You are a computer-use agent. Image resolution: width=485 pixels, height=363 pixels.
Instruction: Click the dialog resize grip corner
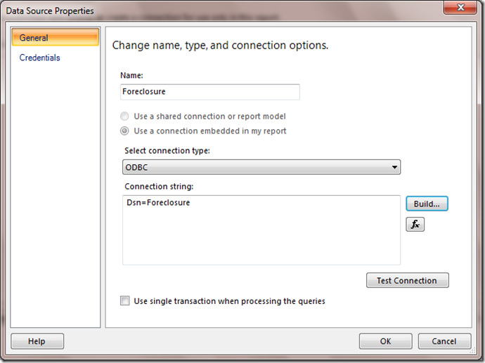[473, 350]
